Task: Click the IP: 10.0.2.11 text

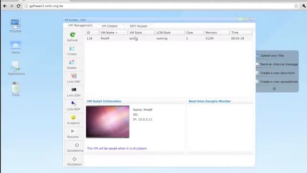Action: (x=142, y=120)
